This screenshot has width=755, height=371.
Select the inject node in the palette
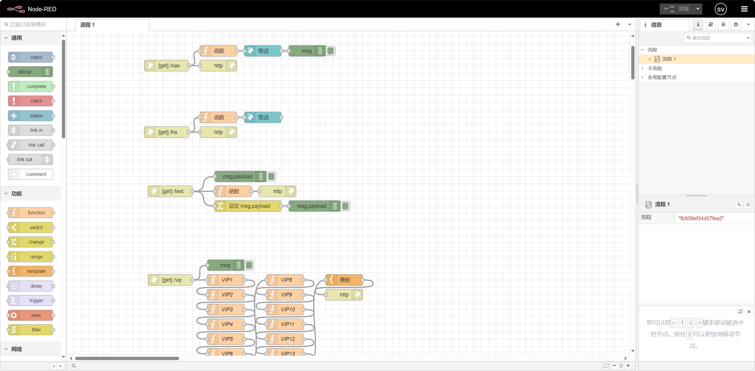click(31, 57)
